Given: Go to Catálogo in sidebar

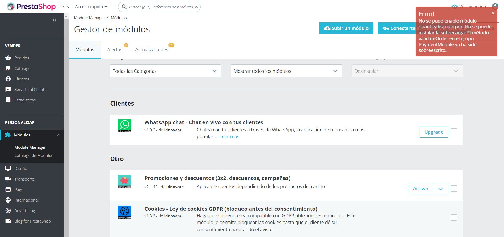Looking at the screenshot, I should (x=22, y=68).
